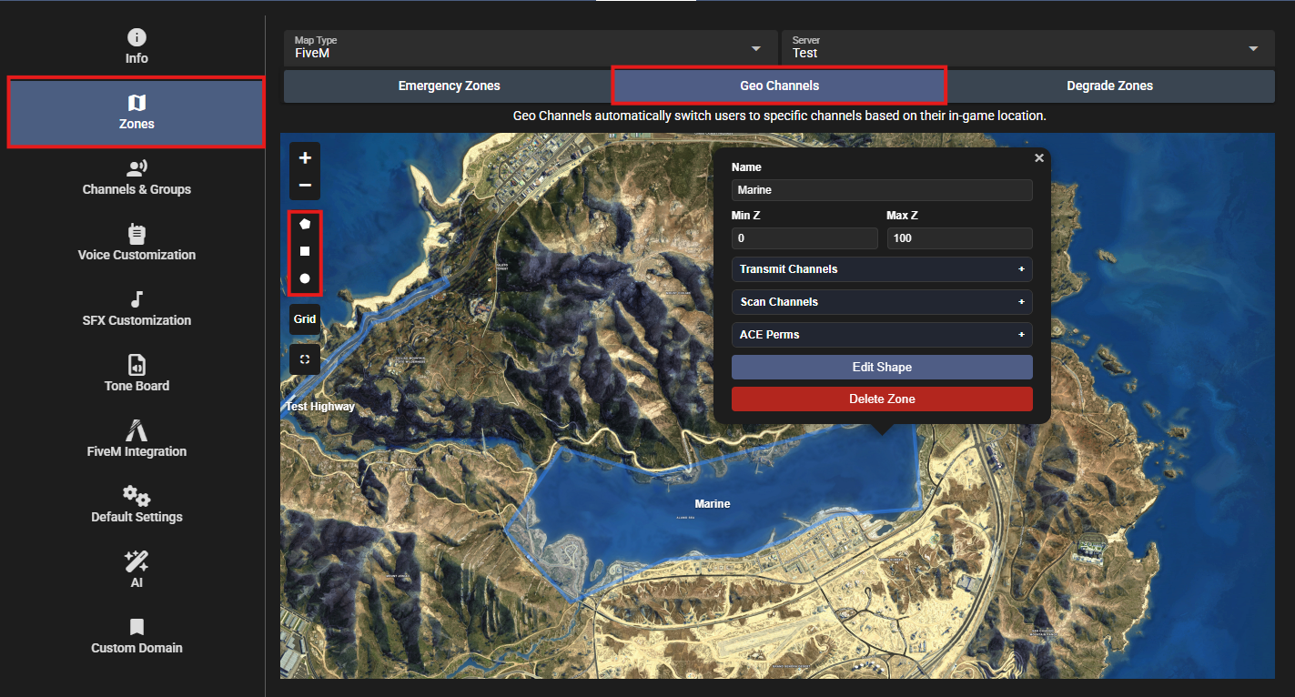Open the Info sidebar page
The width and height of the screenshot is (1295, 697).
point(137,46)
